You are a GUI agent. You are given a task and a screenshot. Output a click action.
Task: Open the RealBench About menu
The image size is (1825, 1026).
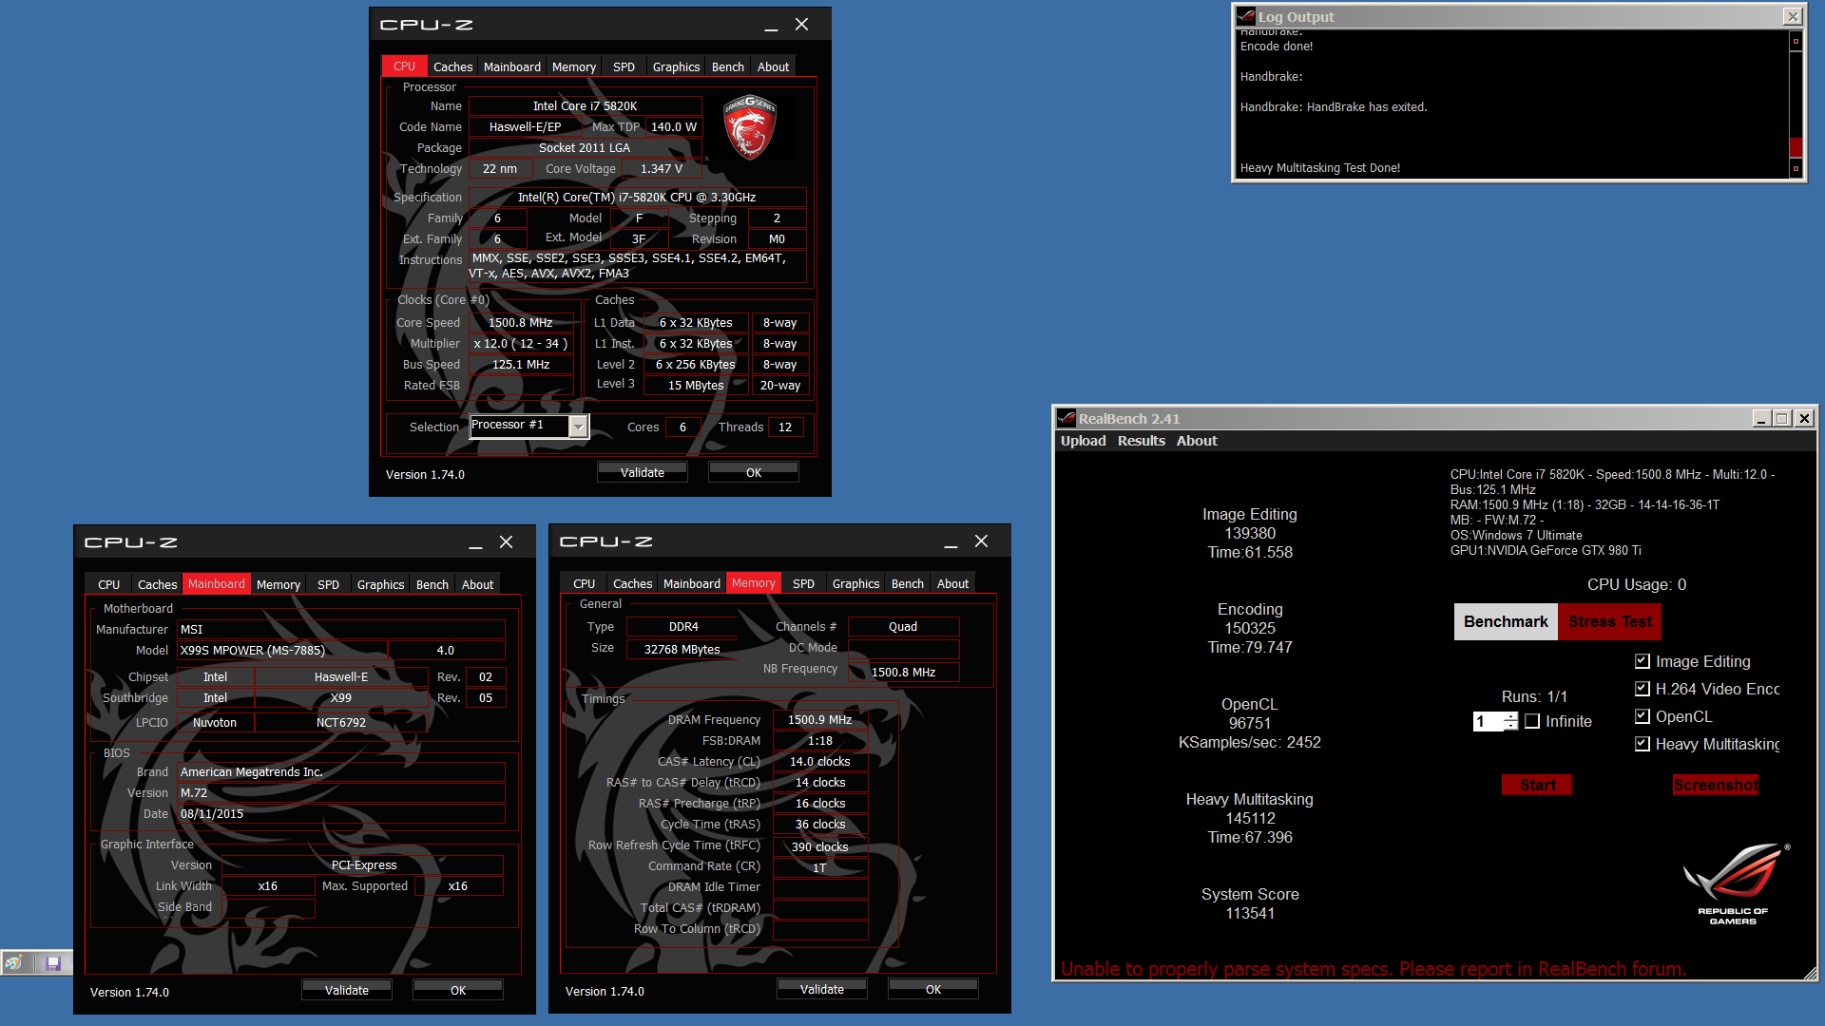(1196, 441)
